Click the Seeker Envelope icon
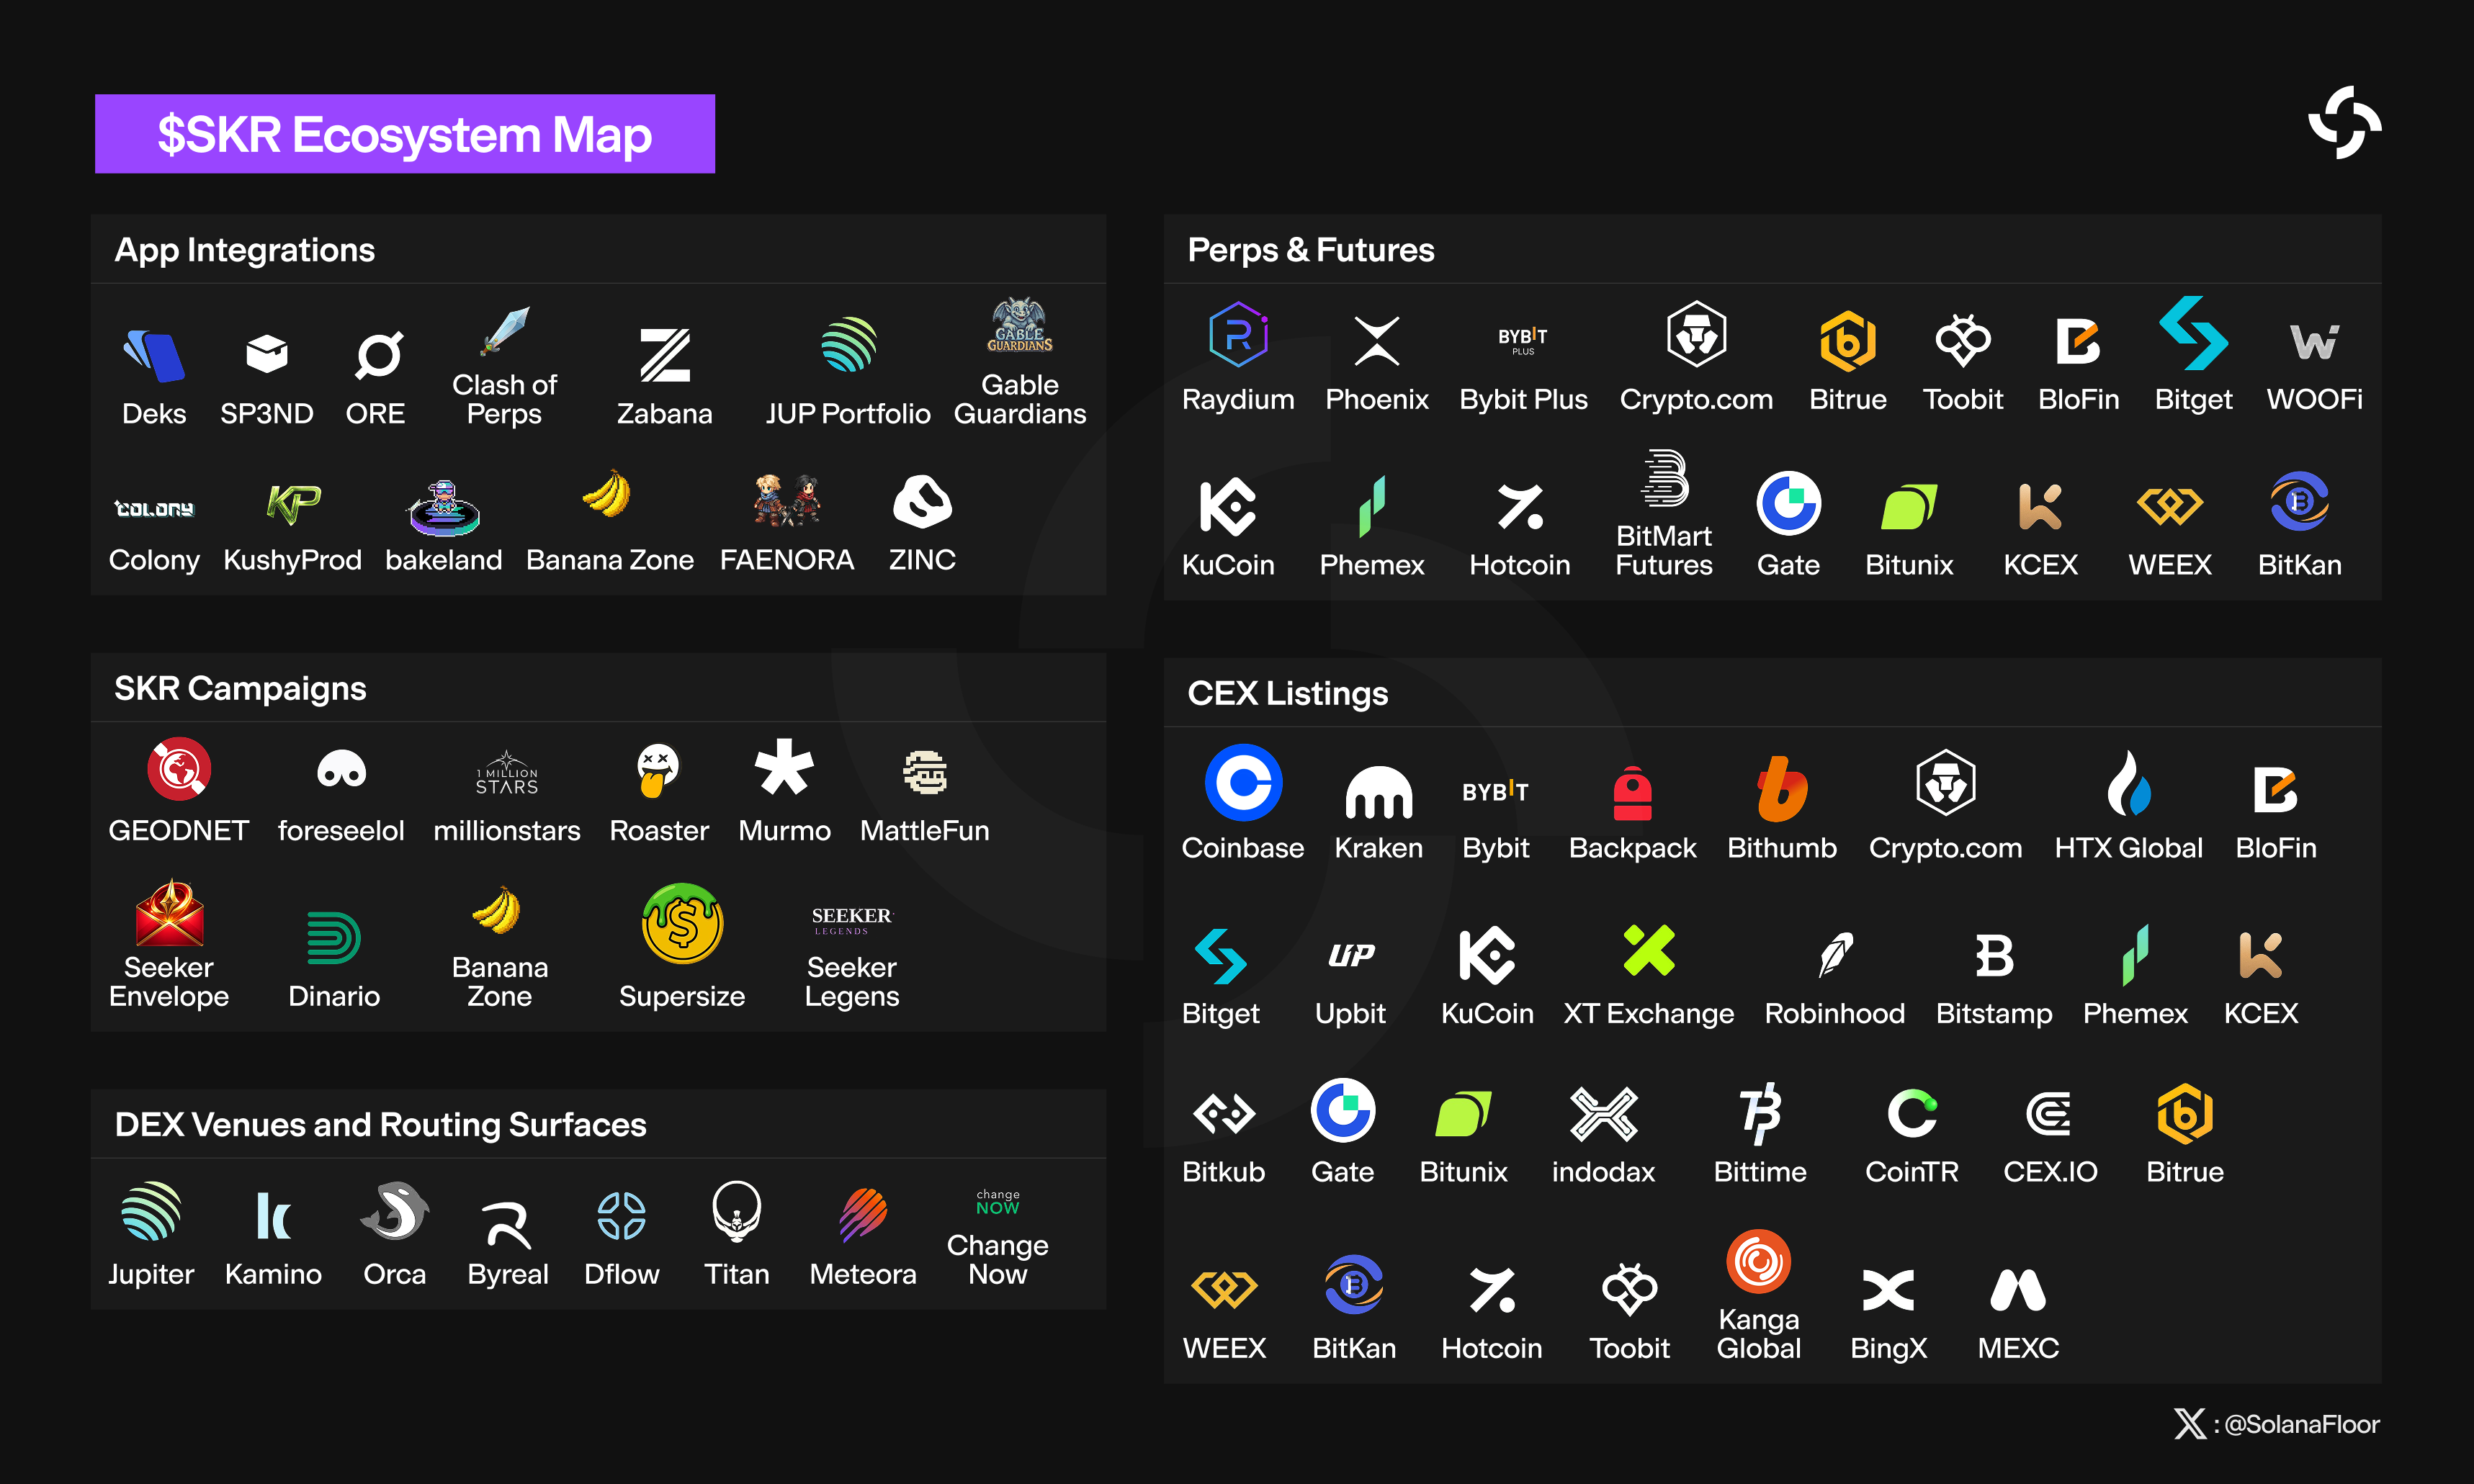This screenshot has height=1484, width=2474. (x=169, y=912)
